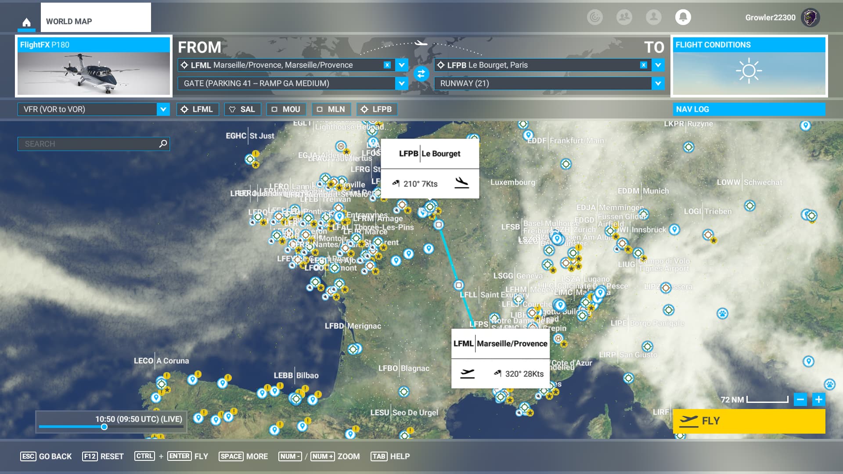Click the map SEARCH input field

94,144
